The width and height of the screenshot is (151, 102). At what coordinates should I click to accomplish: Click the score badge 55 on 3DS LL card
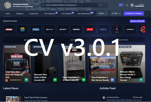tap(141, 80)
